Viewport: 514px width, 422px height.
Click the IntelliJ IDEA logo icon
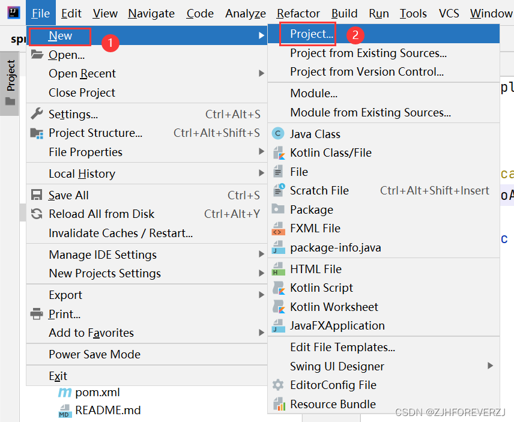13,13
